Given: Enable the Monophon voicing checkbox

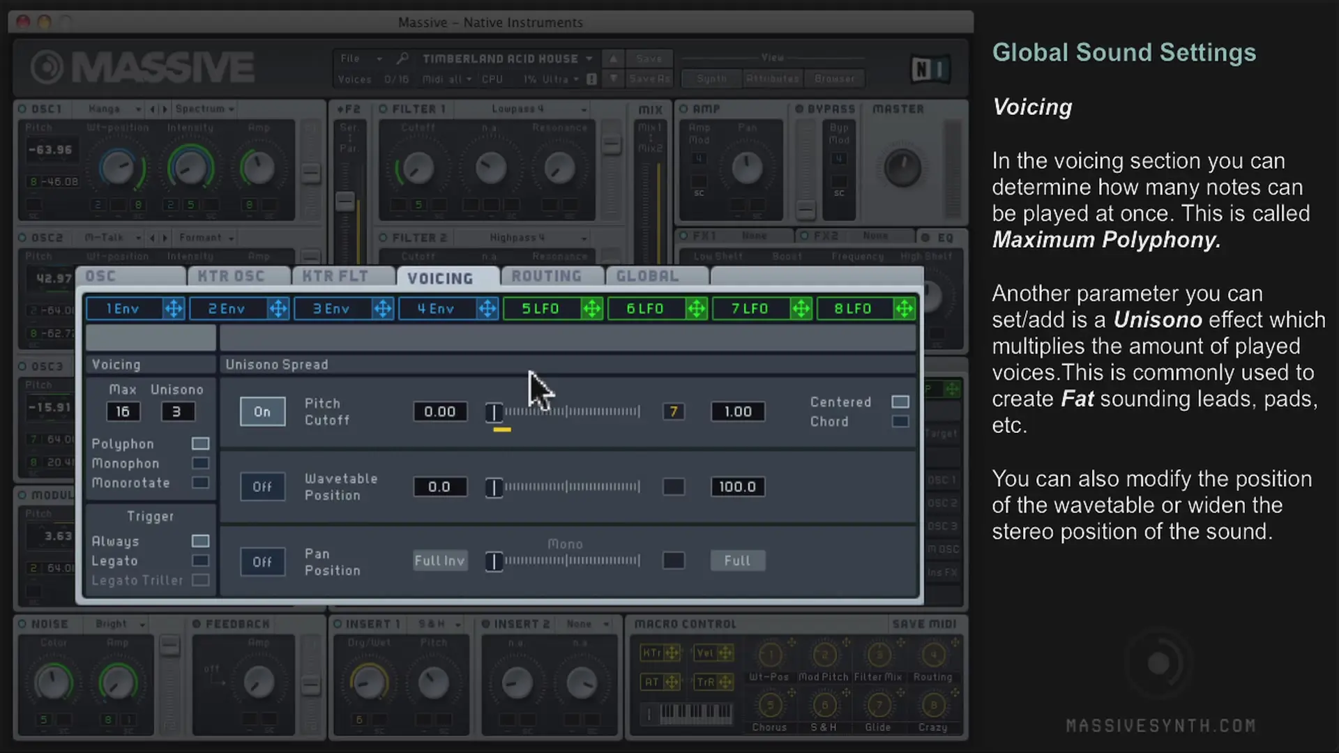Looking at the screenshot, I should point(200,464).
